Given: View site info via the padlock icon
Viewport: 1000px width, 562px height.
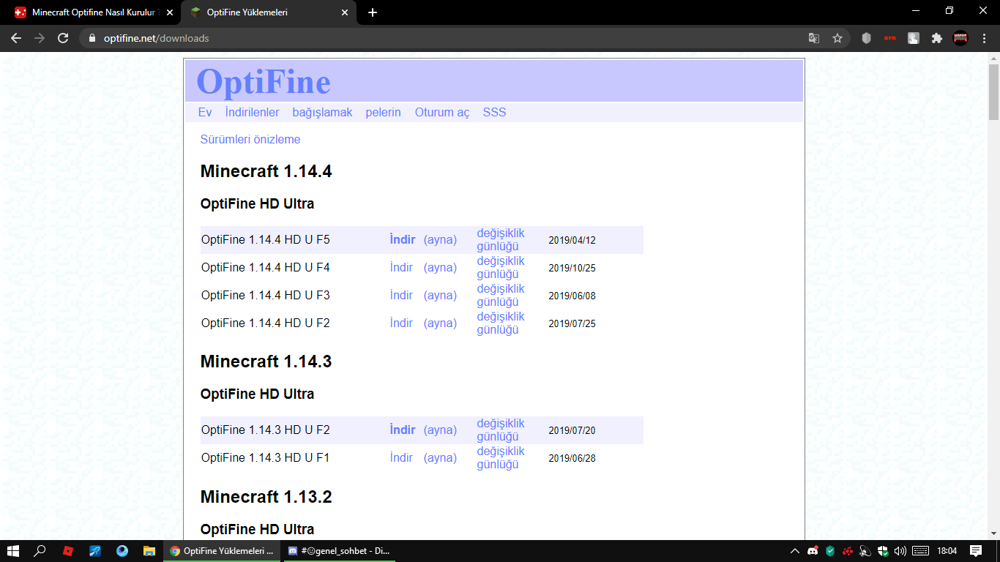Looking at the screenshot, I should click(x=92, y=38).
